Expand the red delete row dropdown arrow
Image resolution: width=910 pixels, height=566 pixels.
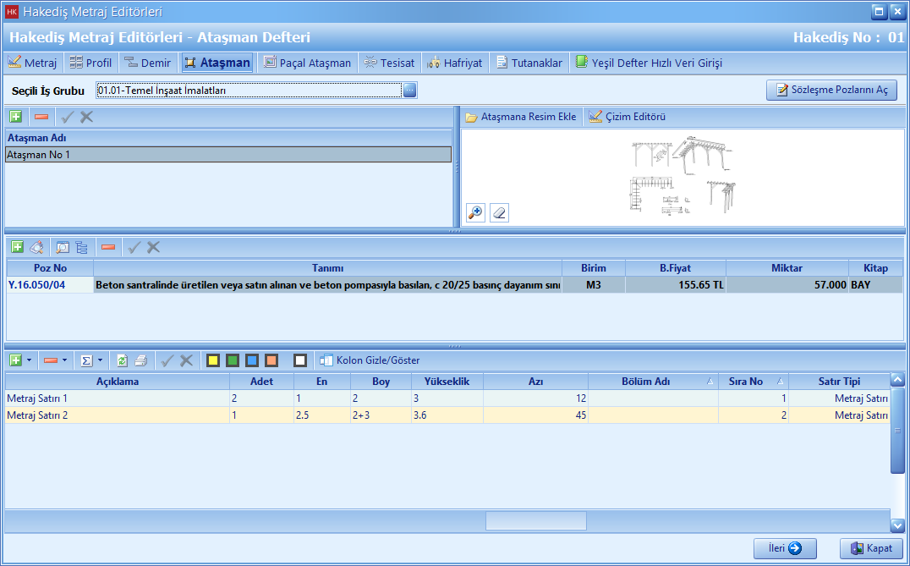pyautogui.click(x=65, y=360)
